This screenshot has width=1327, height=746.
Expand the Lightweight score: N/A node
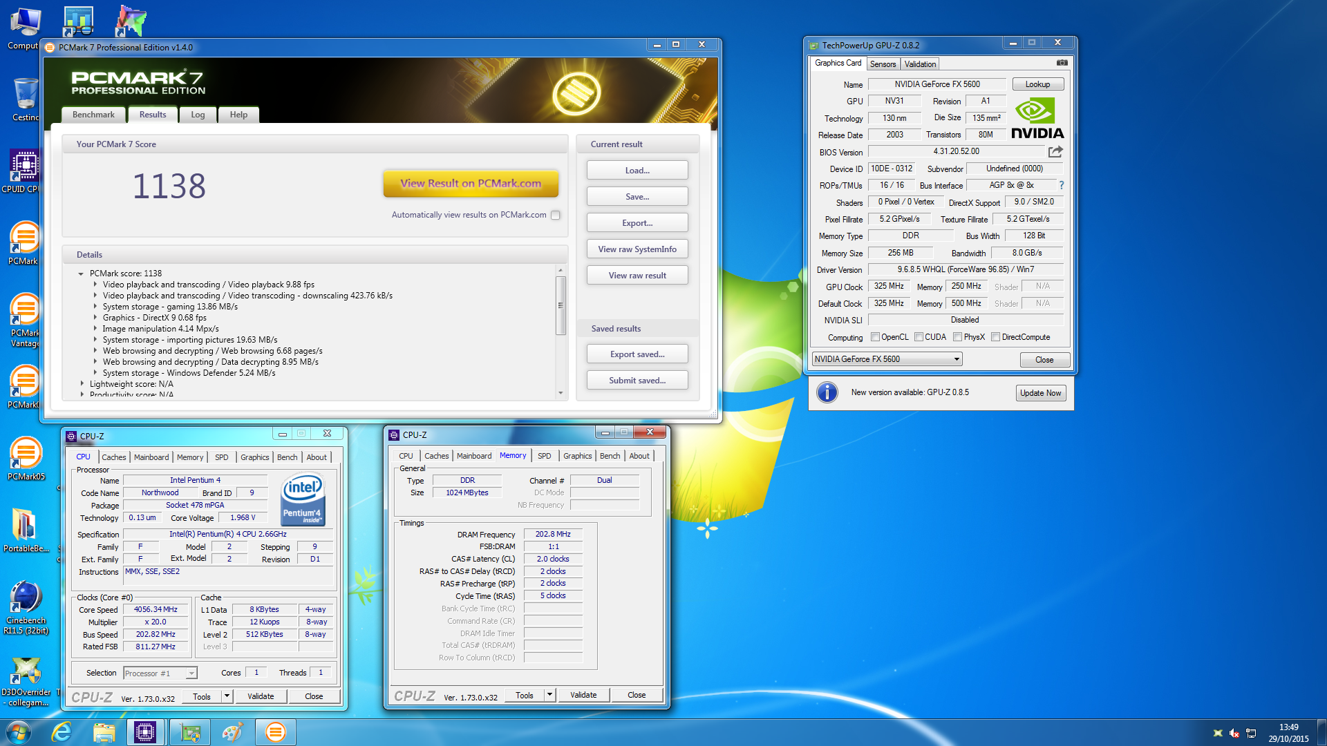point(82,384)
